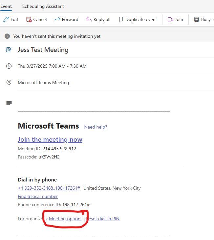This screenshot has height=240, width=214.
Task: Click the Reset dial-in PIN link
Action: pos(103,219)
